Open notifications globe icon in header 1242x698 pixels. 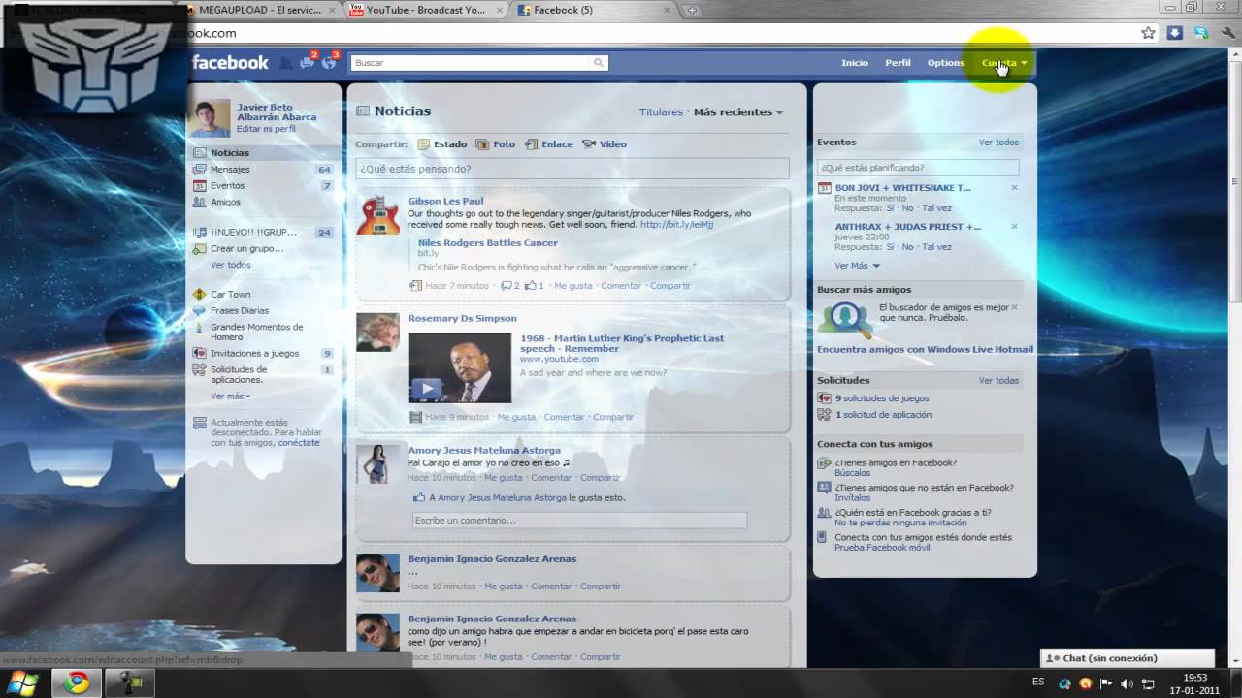[x=329, y=62]
